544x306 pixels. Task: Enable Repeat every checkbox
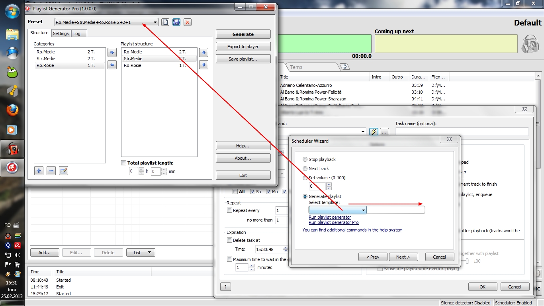tap(229, 210)
